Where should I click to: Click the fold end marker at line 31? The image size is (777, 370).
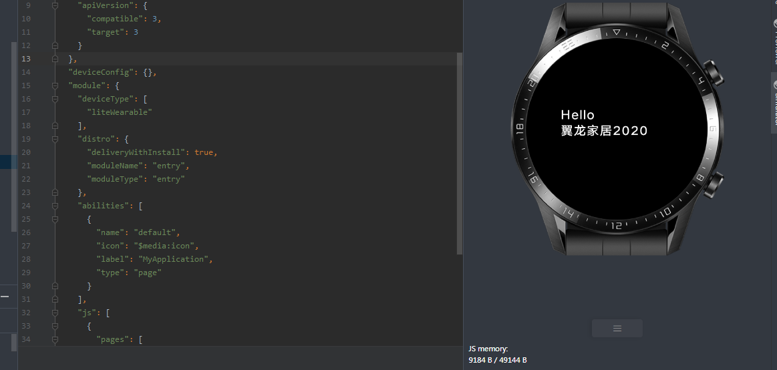point(55,300)
